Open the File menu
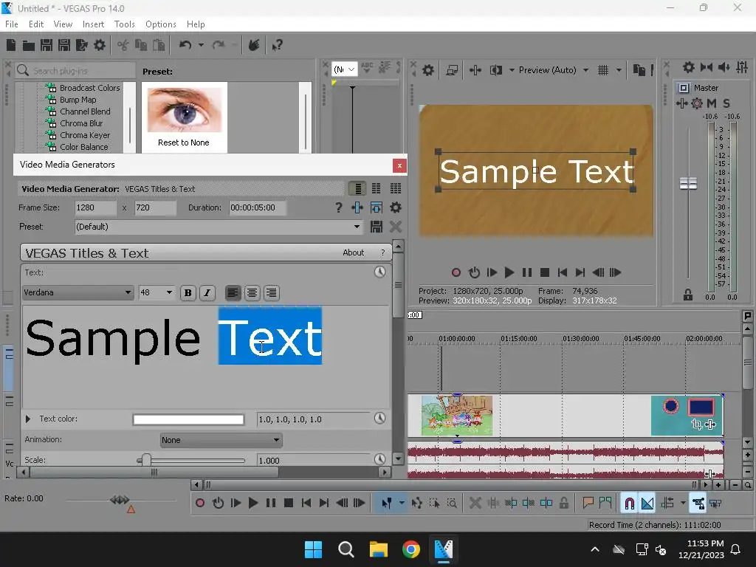 12,24
